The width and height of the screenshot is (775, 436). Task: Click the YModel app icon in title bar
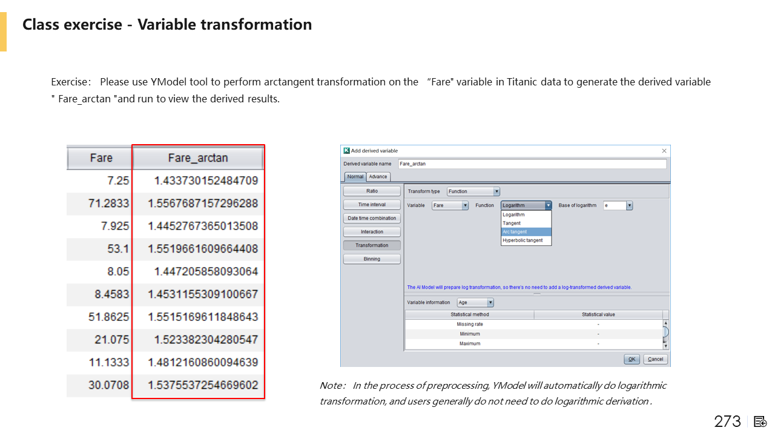pos(346,151)
